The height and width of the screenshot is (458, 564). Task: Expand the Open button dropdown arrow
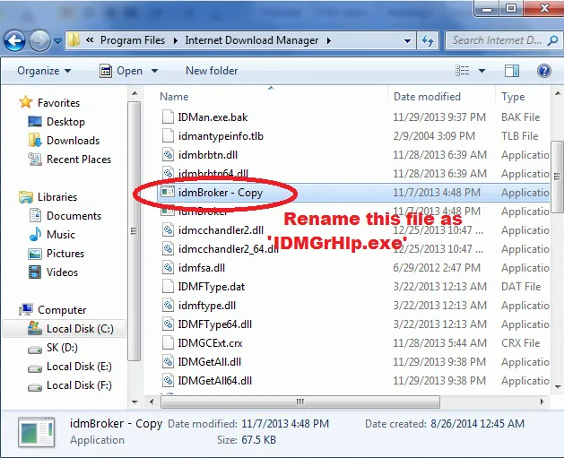(x=154, y=71)
